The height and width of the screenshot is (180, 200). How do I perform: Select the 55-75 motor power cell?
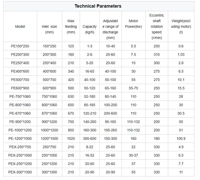pyautogui.click(x=134, y=88)
